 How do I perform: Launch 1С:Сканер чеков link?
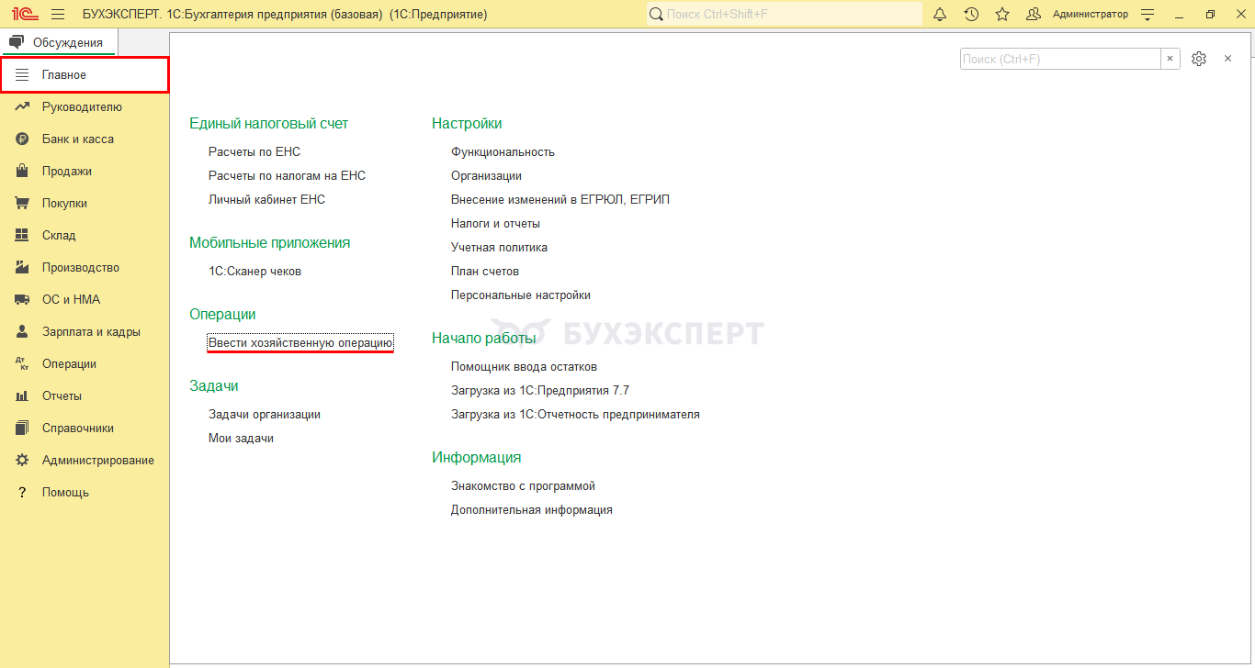pyautogui.click(x=255, y=272)
